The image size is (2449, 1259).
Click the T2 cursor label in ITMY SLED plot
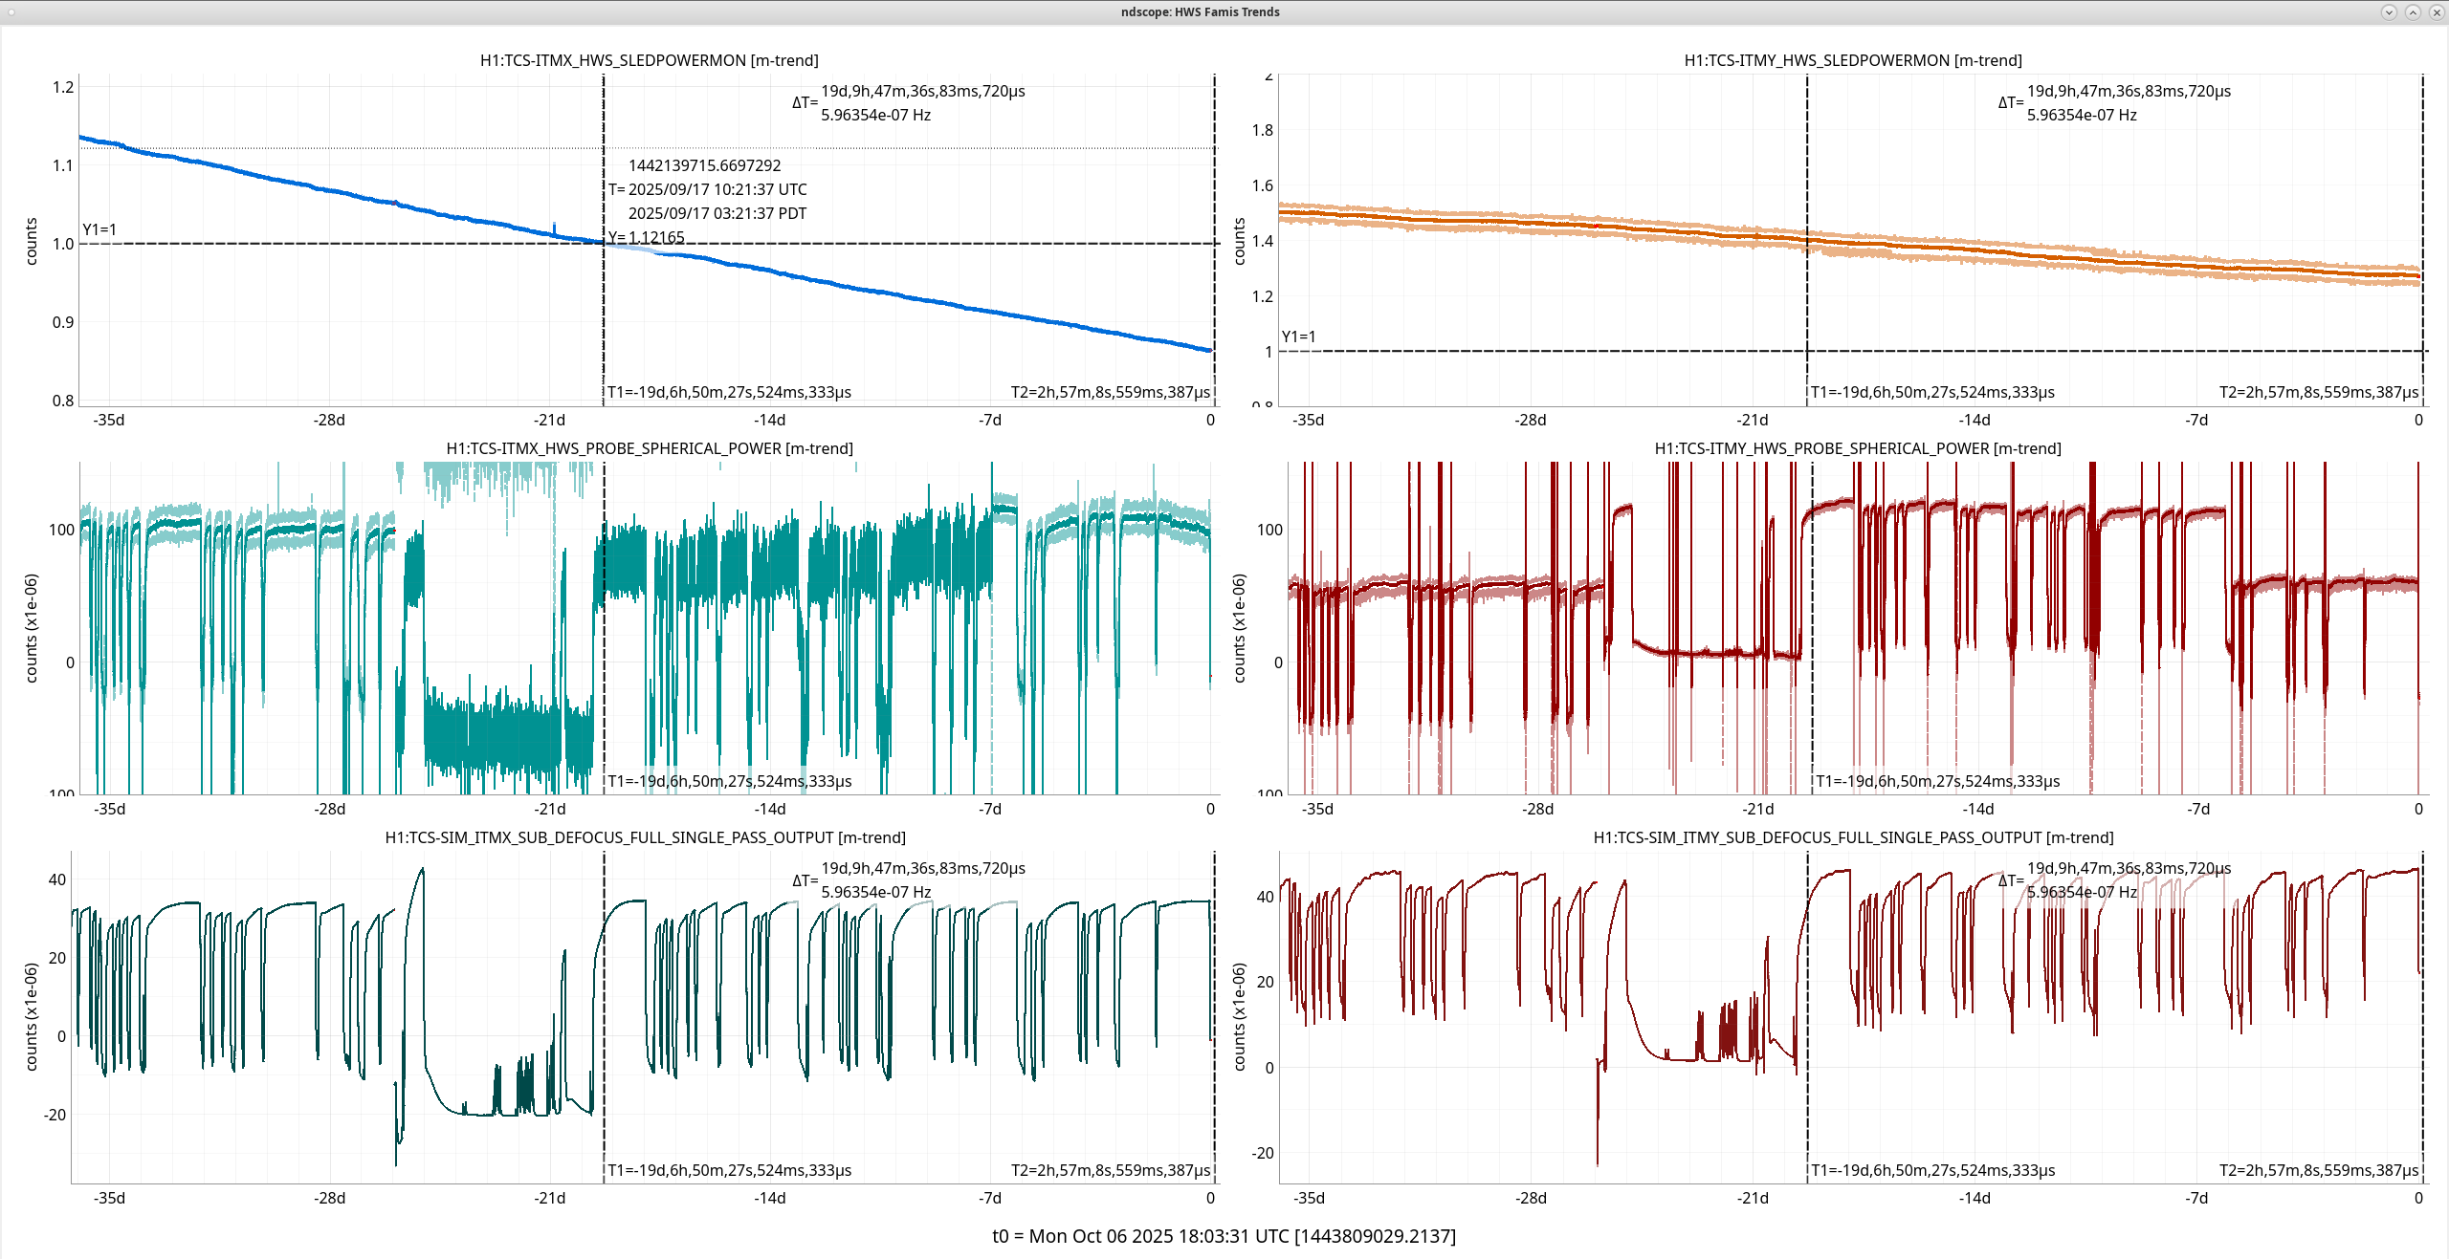pyautogui.click(x=2318, y=392)
